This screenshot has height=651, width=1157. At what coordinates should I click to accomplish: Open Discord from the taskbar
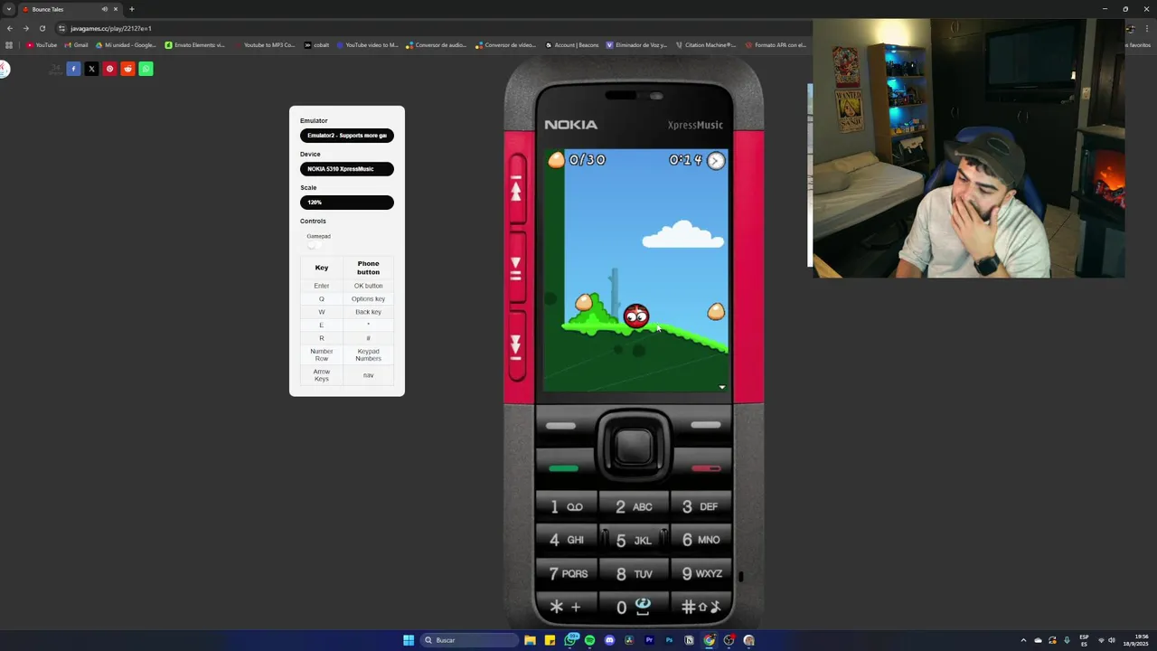(x=609, y=640)
